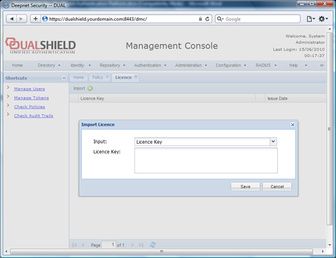Click the Cancel button
Screen dimensions: 336x258
(277, 187)
